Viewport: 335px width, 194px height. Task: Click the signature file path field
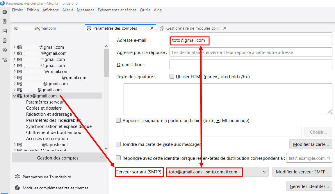point(213,132)
